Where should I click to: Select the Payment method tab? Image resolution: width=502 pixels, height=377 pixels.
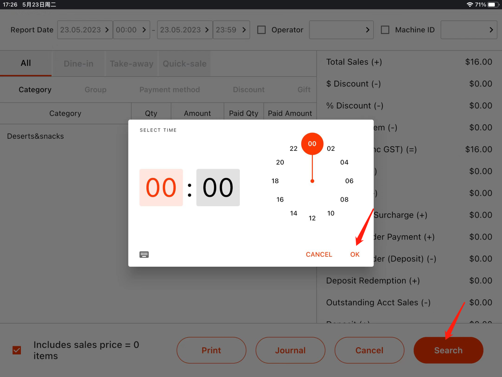[x=170, y=90]
